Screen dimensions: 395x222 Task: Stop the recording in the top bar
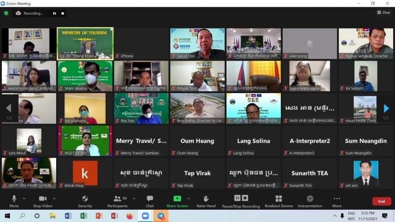point(63,13)
